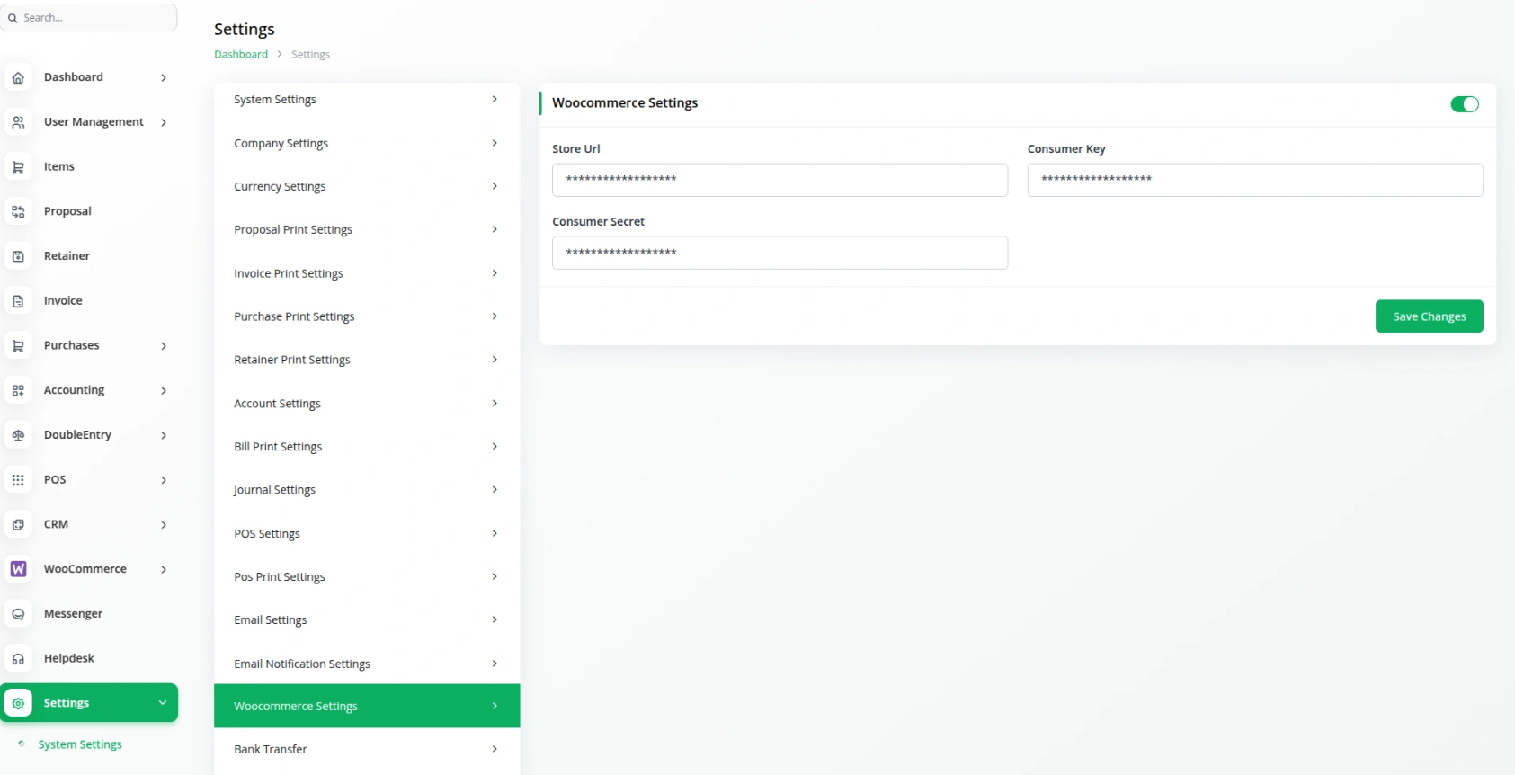Click the CRM sidebar icon
Image resolution: width=1515 pixels, height=775 pixels.
pyautogui.click(x=18, y=525)
